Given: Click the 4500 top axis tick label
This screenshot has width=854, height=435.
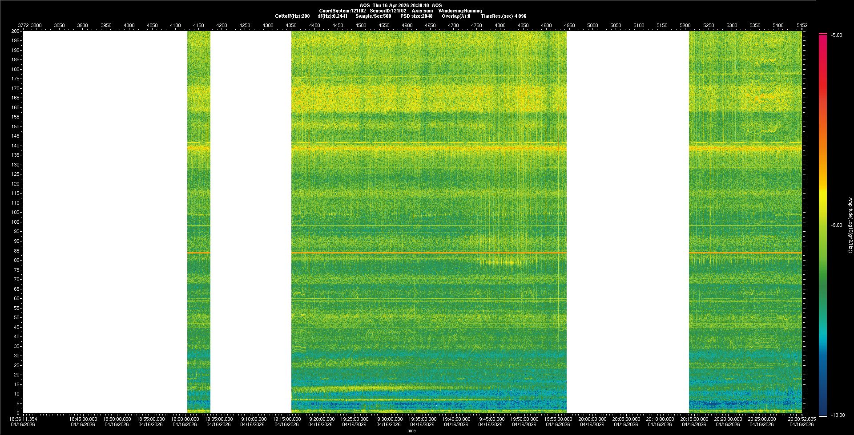Looking at the screenshot, I should click(x=361, y=25).
